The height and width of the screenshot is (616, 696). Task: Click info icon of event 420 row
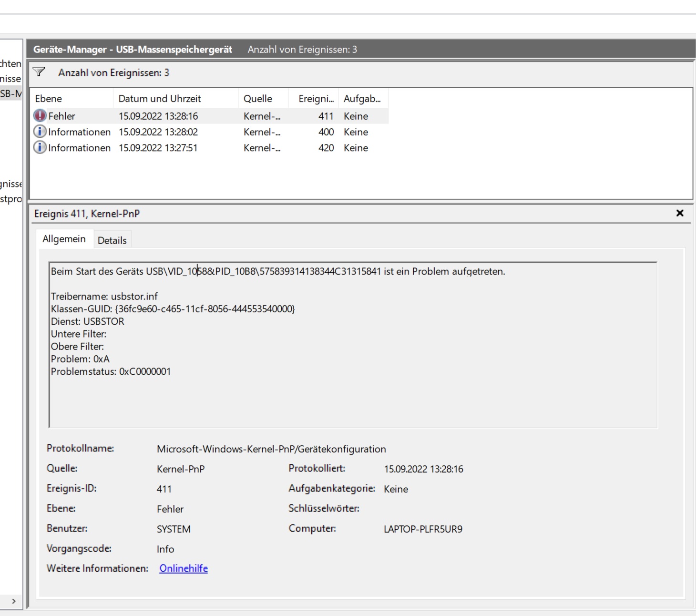pos(40,148)
